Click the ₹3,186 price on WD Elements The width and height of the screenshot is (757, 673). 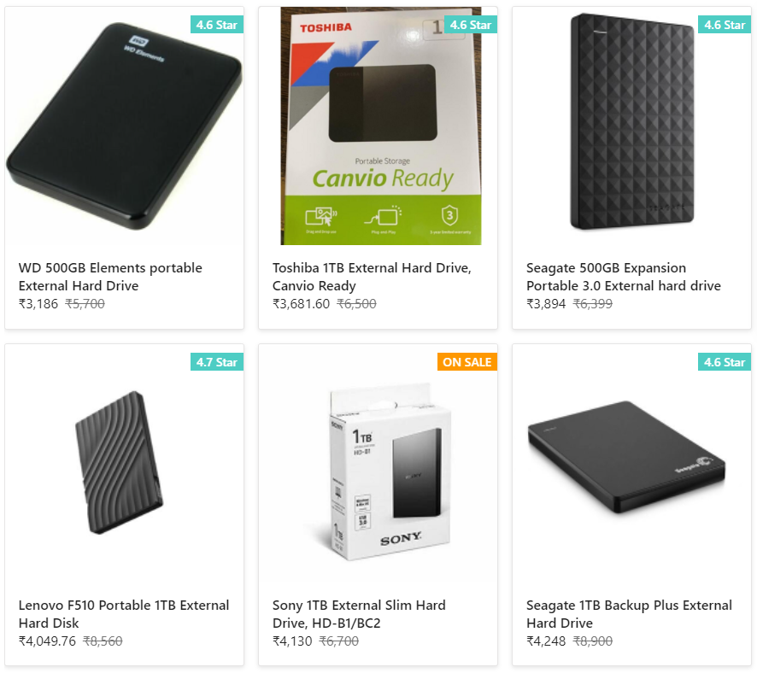coord(36,303)
